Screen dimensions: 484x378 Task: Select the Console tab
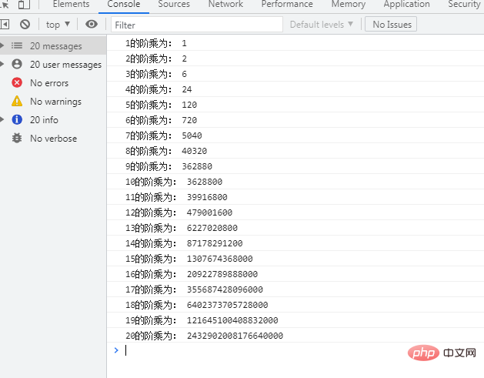123,4
